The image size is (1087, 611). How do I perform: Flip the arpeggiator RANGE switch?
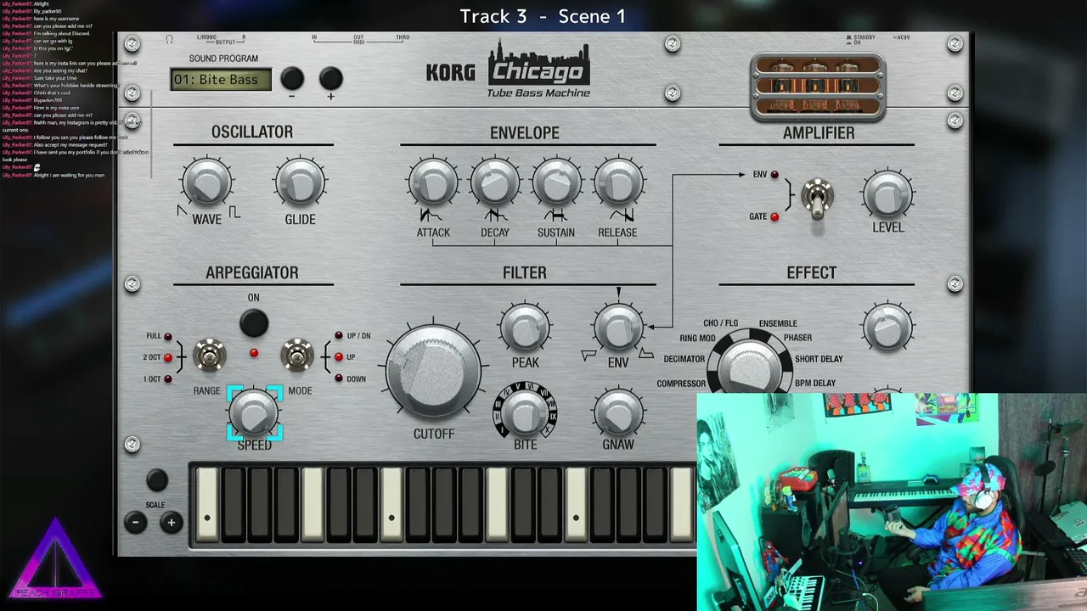tap(208, 356)
